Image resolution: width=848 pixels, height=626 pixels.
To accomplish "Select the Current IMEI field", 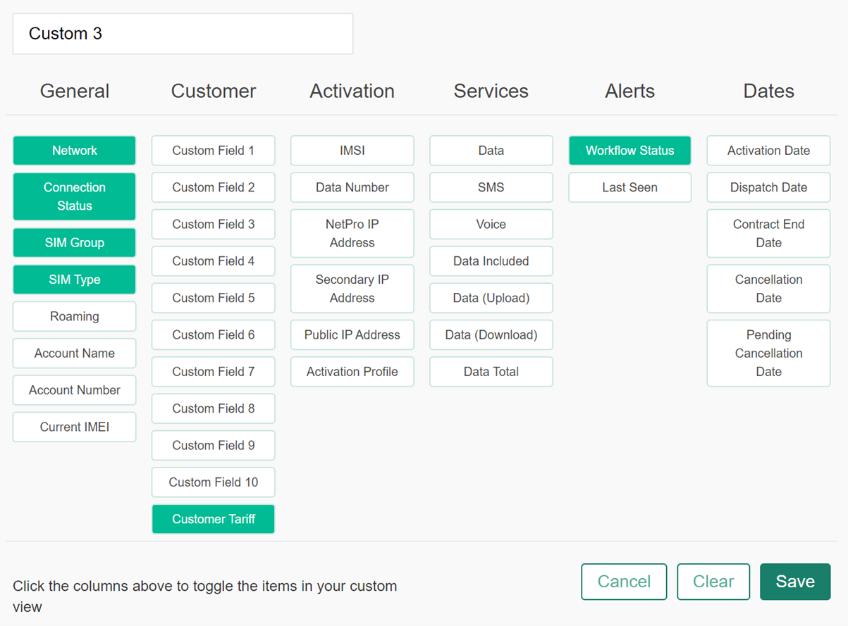I will pos(74,427).
